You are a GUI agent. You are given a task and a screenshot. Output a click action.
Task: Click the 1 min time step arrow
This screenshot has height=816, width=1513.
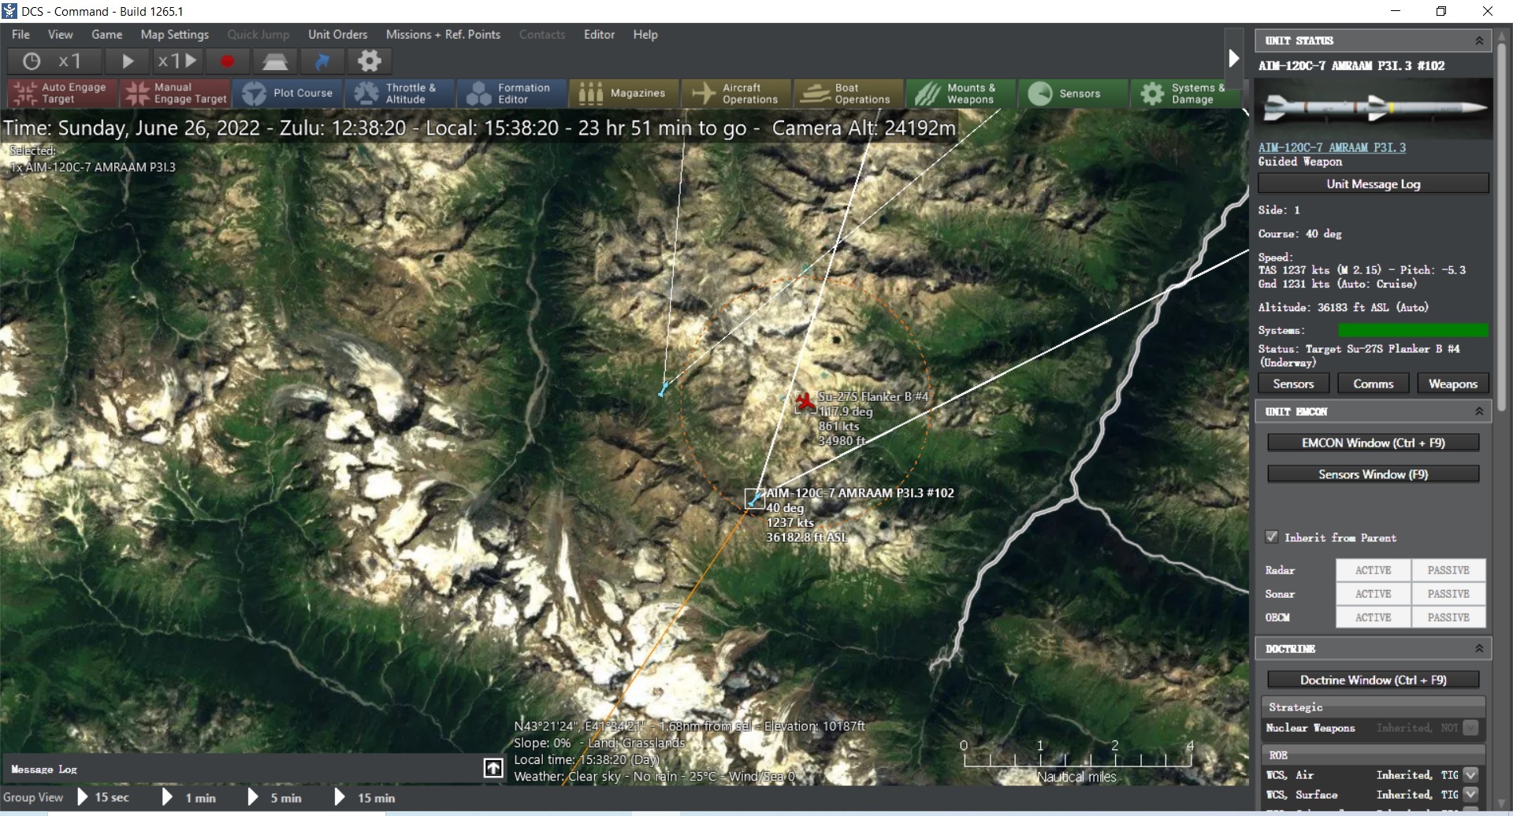point(167,797)
